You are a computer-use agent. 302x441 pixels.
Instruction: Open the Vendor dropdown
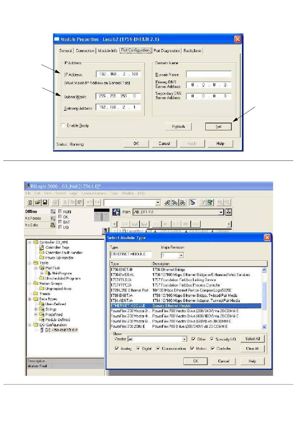184,339
